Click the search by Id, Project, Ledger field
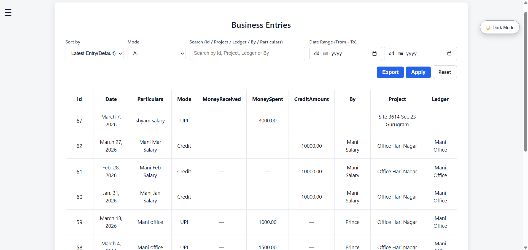This screenshot has width=528, height=250. tap(247, 53)
